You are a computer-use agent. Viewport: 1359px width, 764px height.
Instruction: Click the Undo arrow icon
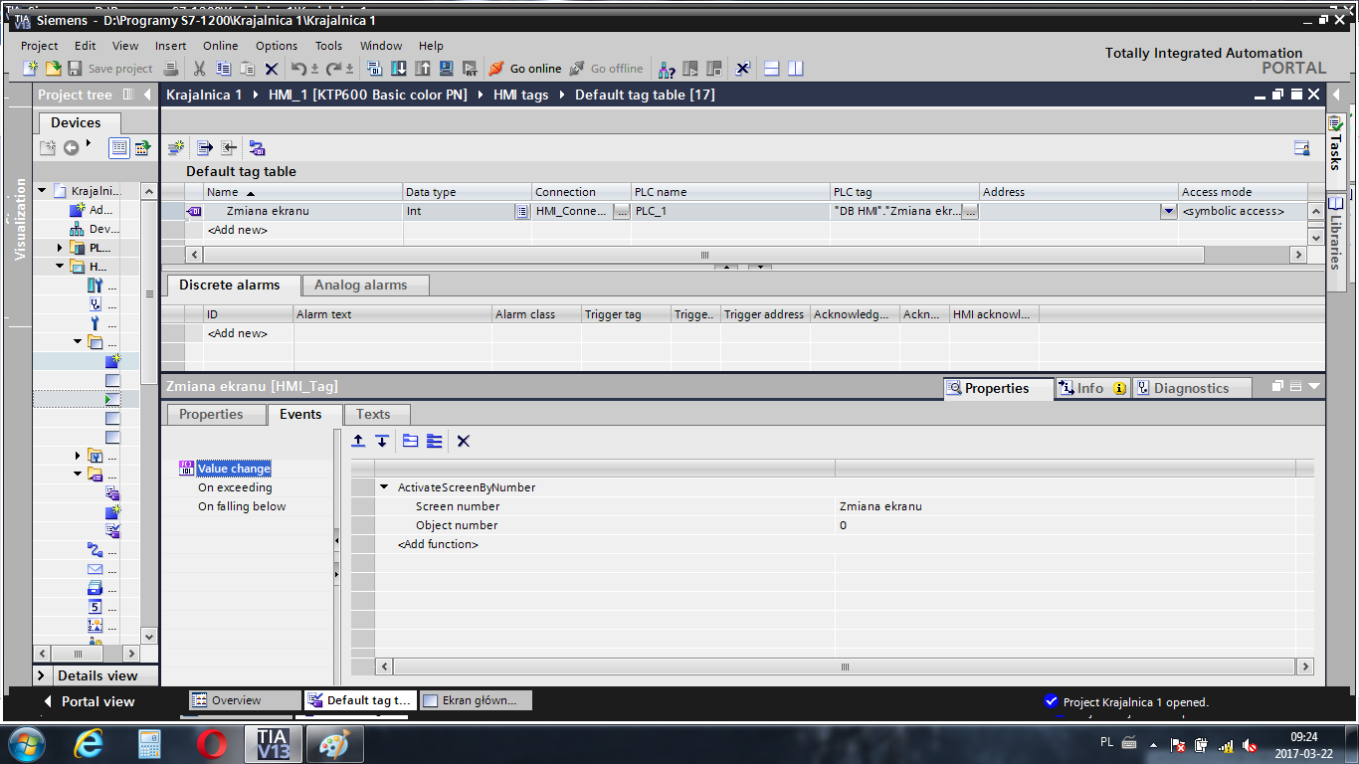coord(298,69)
